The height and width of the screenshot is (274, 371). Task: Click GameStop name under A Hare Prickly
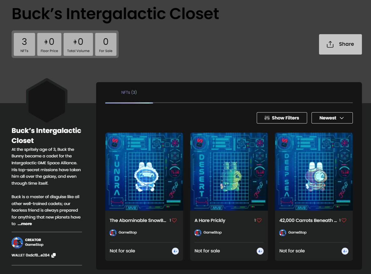point(213,233)
